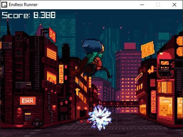Click the Score: 8.388 counter

coord(28,15)
